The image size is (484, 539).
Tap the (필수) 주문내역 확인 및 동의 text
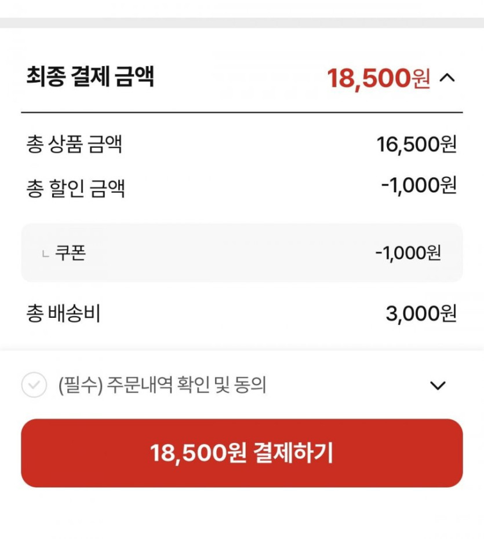pos(162,385)
